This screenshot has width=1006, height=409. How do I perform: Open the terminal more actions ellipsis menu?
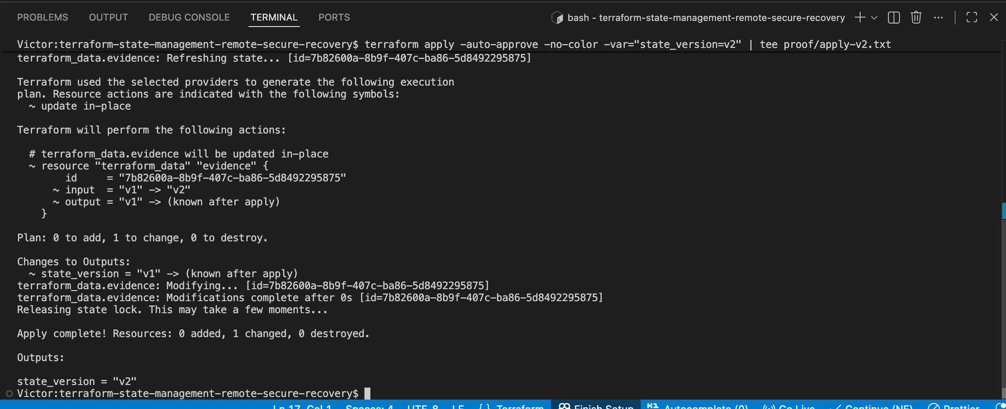point(938,17)
